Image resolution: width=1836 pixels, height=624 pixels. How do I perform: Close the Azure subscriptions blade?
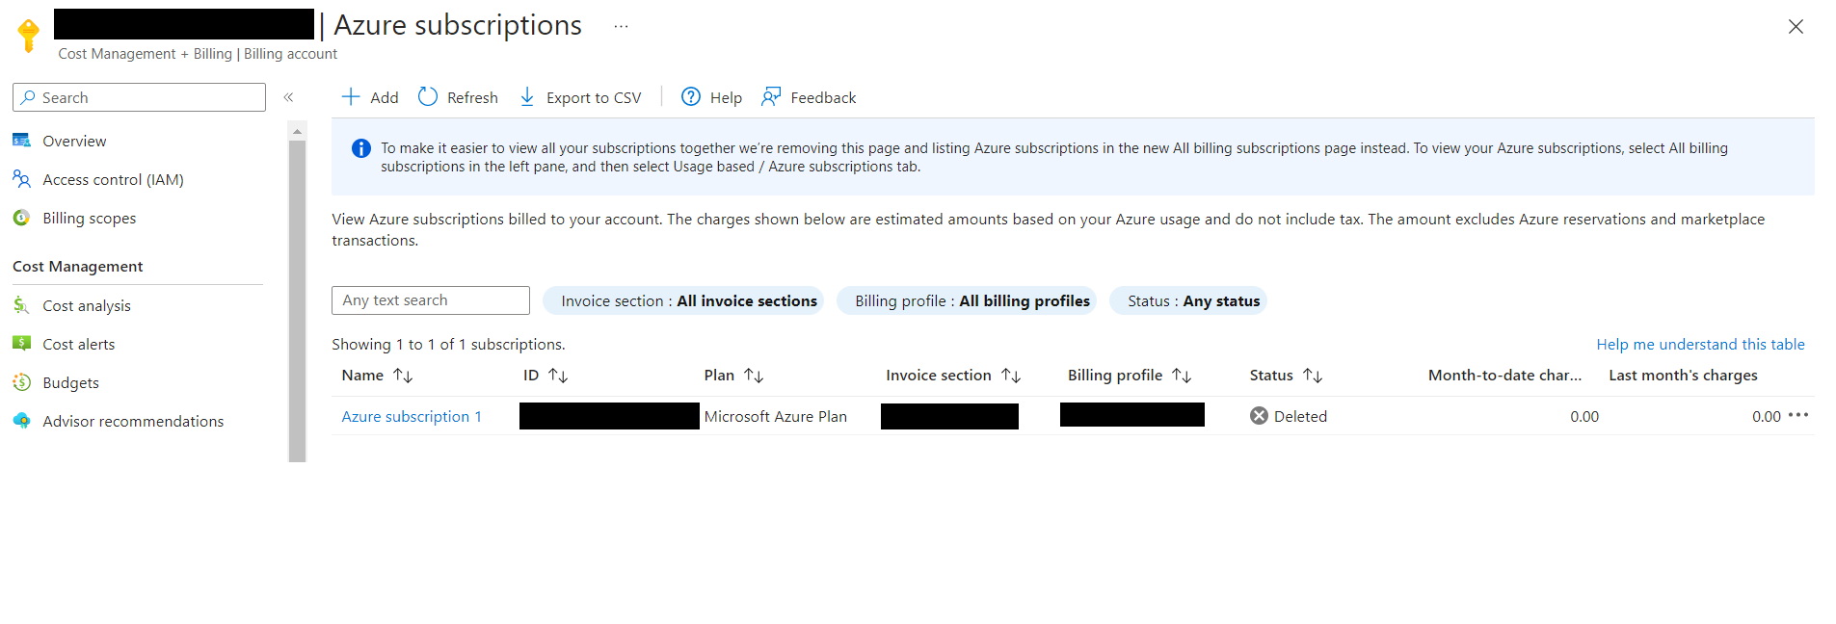pyautogui.click(x=1796, y=27)
